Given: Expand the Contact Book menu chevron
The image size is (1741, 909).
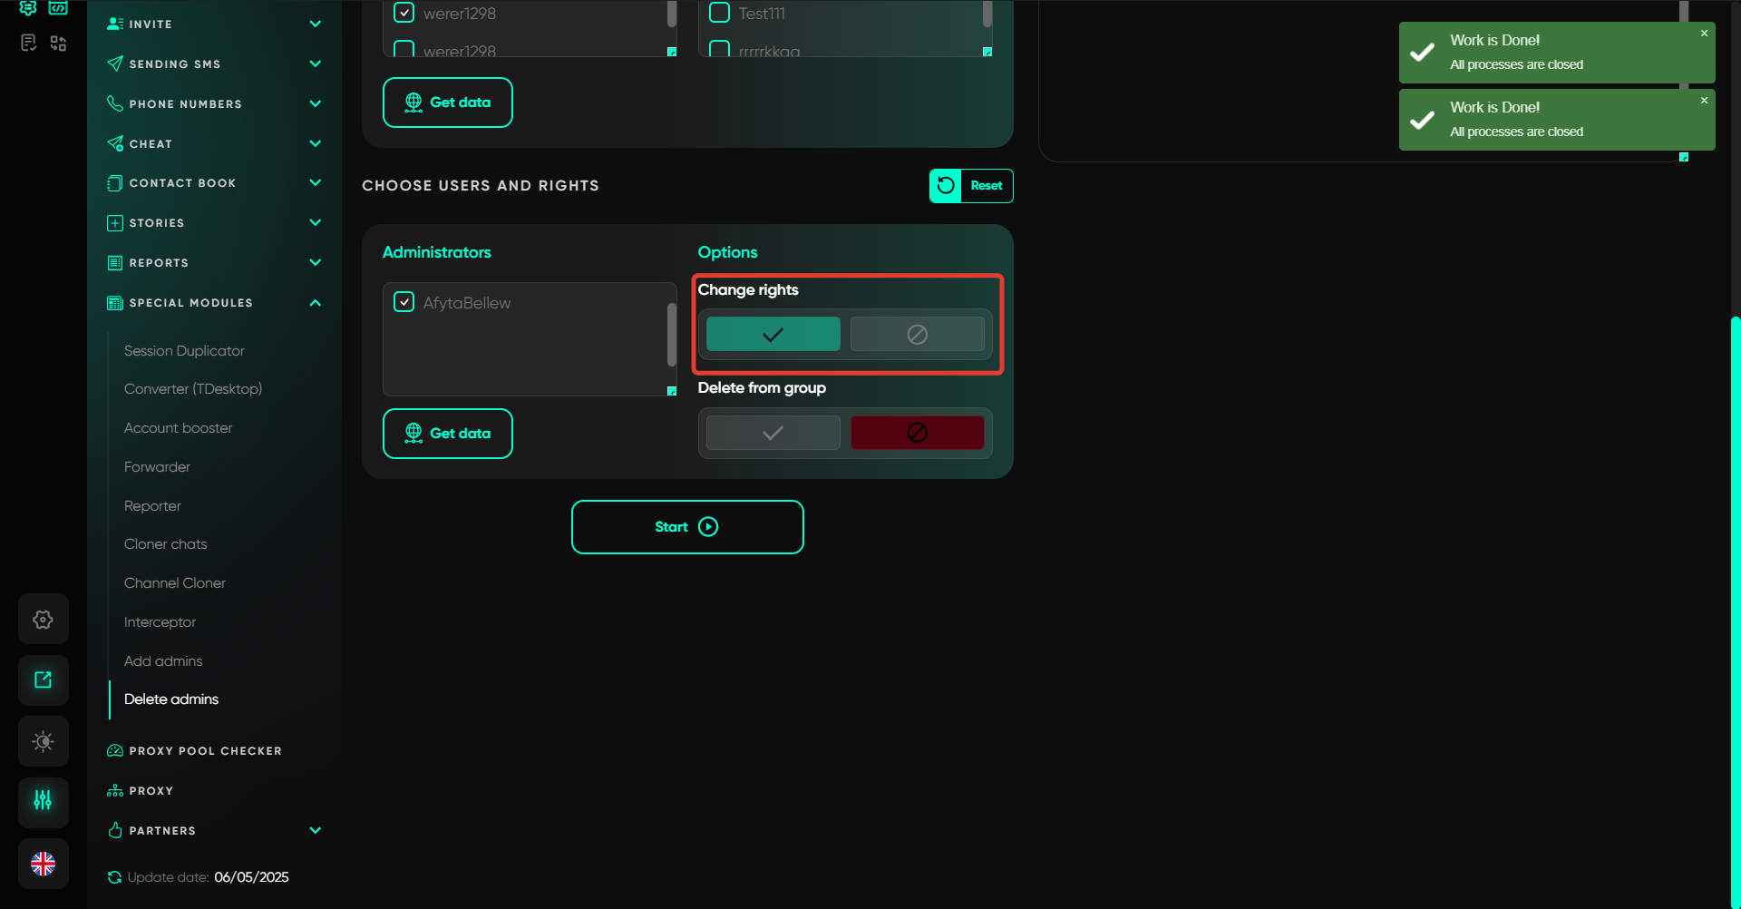Looking at the screenshot, I should coord(315,183).
